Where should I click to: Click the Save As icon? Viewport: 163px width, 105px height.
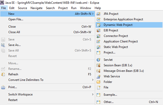tap(3, 45)
